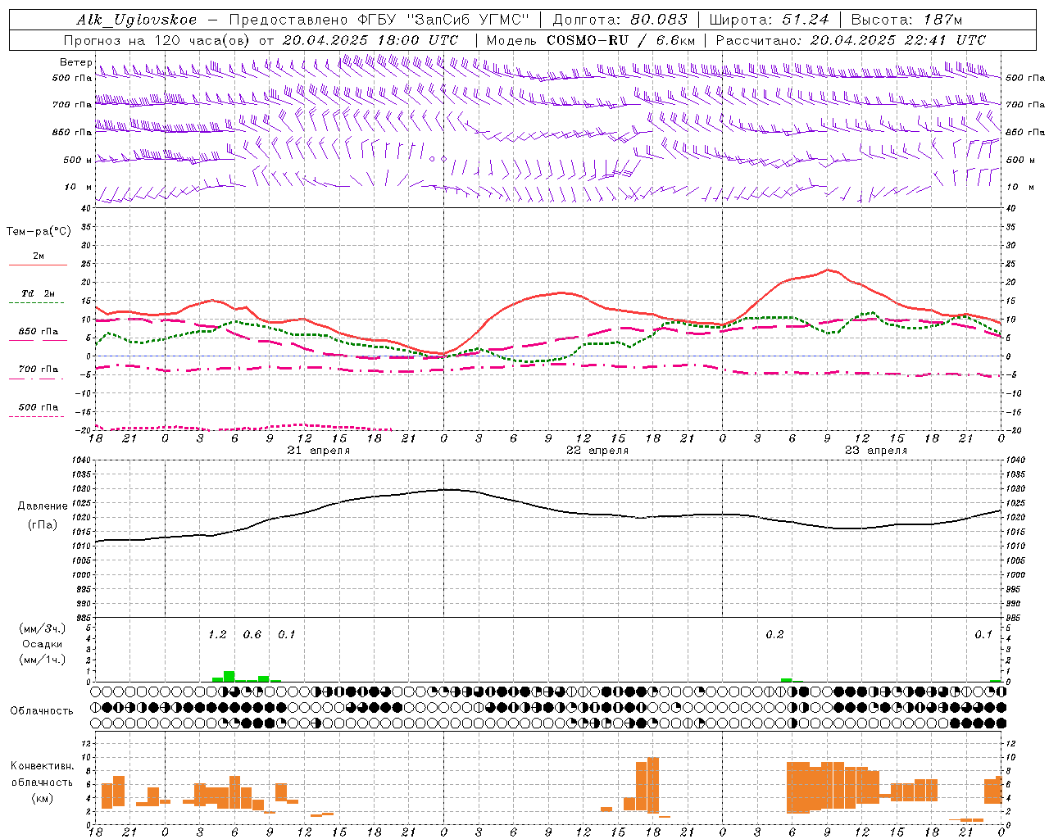The height and width of the screenshot is (839, 1049).
Task: Click the '0.2' precipitation amount value
Action: tap(774, 635)
